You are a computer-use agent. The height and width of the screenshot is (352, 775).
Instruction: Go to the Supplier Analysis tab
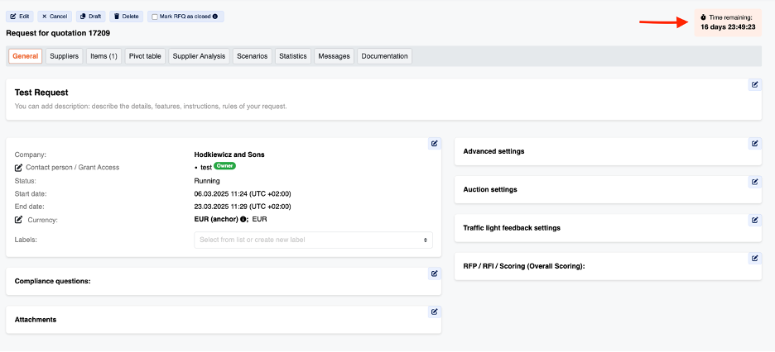[199, 56]
